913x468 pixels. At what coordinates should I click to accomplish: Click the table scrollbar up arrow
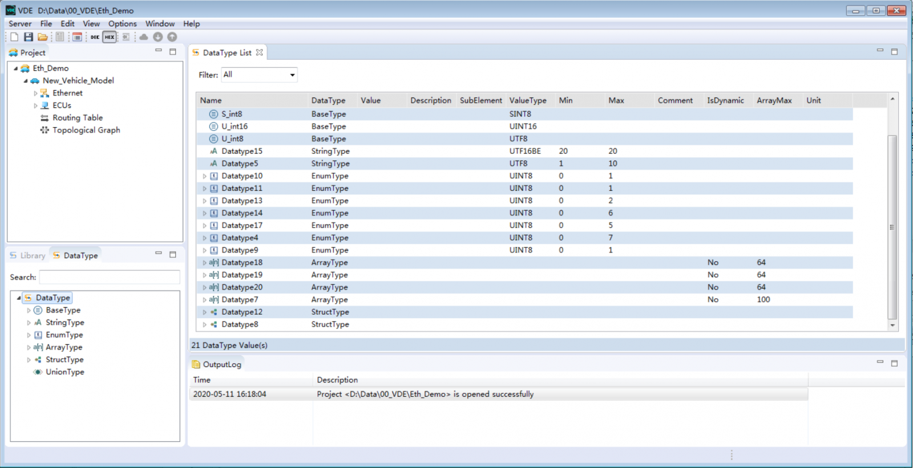point(892,99)
